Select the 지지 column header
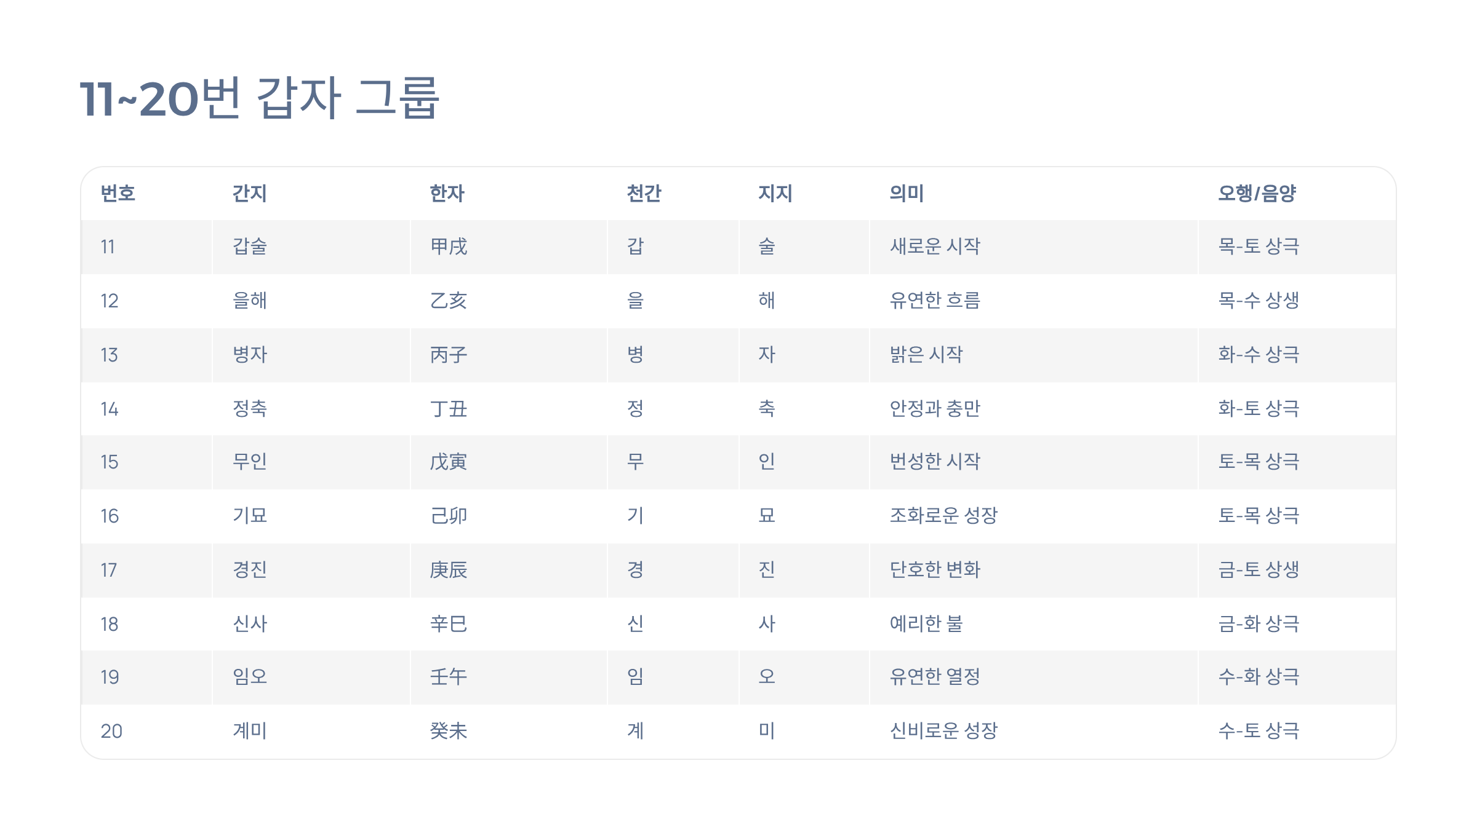 (775, 193)
